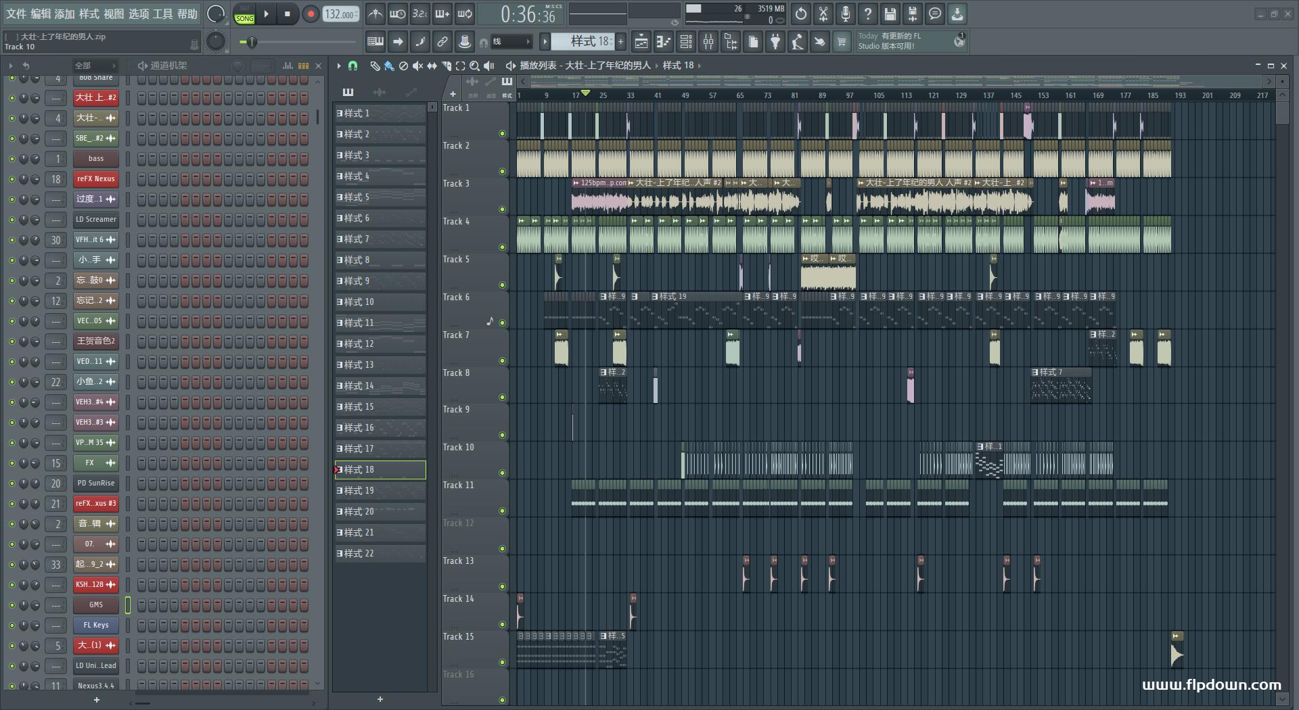Open the 编辑 menu
The image size is (1299, 710).
pyautogui.click(x=41, y=14)
